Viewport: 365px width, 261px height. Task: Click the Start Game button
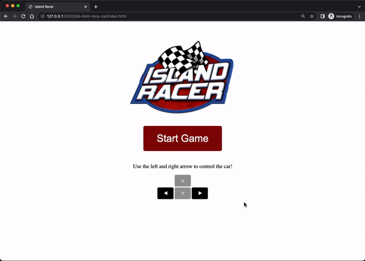(182, 138)
